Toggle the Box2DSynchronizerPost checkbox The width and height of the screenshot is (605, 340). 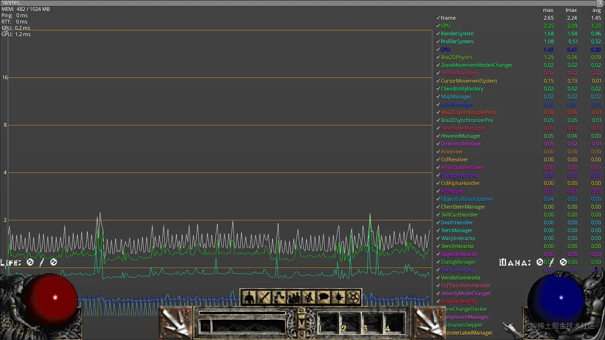pos(438,112)
